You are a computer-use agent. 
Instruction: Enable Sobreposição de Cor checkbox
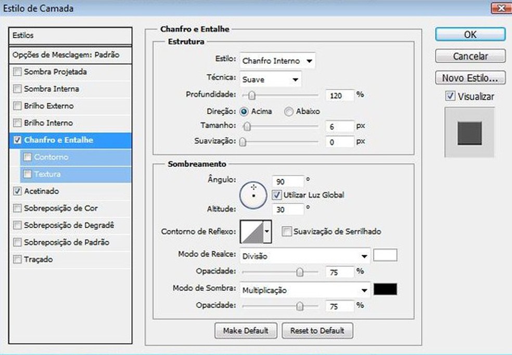pos(17,208)
